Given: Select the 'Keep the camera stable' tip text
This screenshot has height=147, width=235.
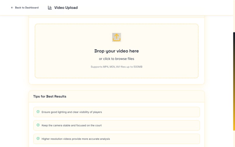Looking at the screenshot, I should coord(72,125).
